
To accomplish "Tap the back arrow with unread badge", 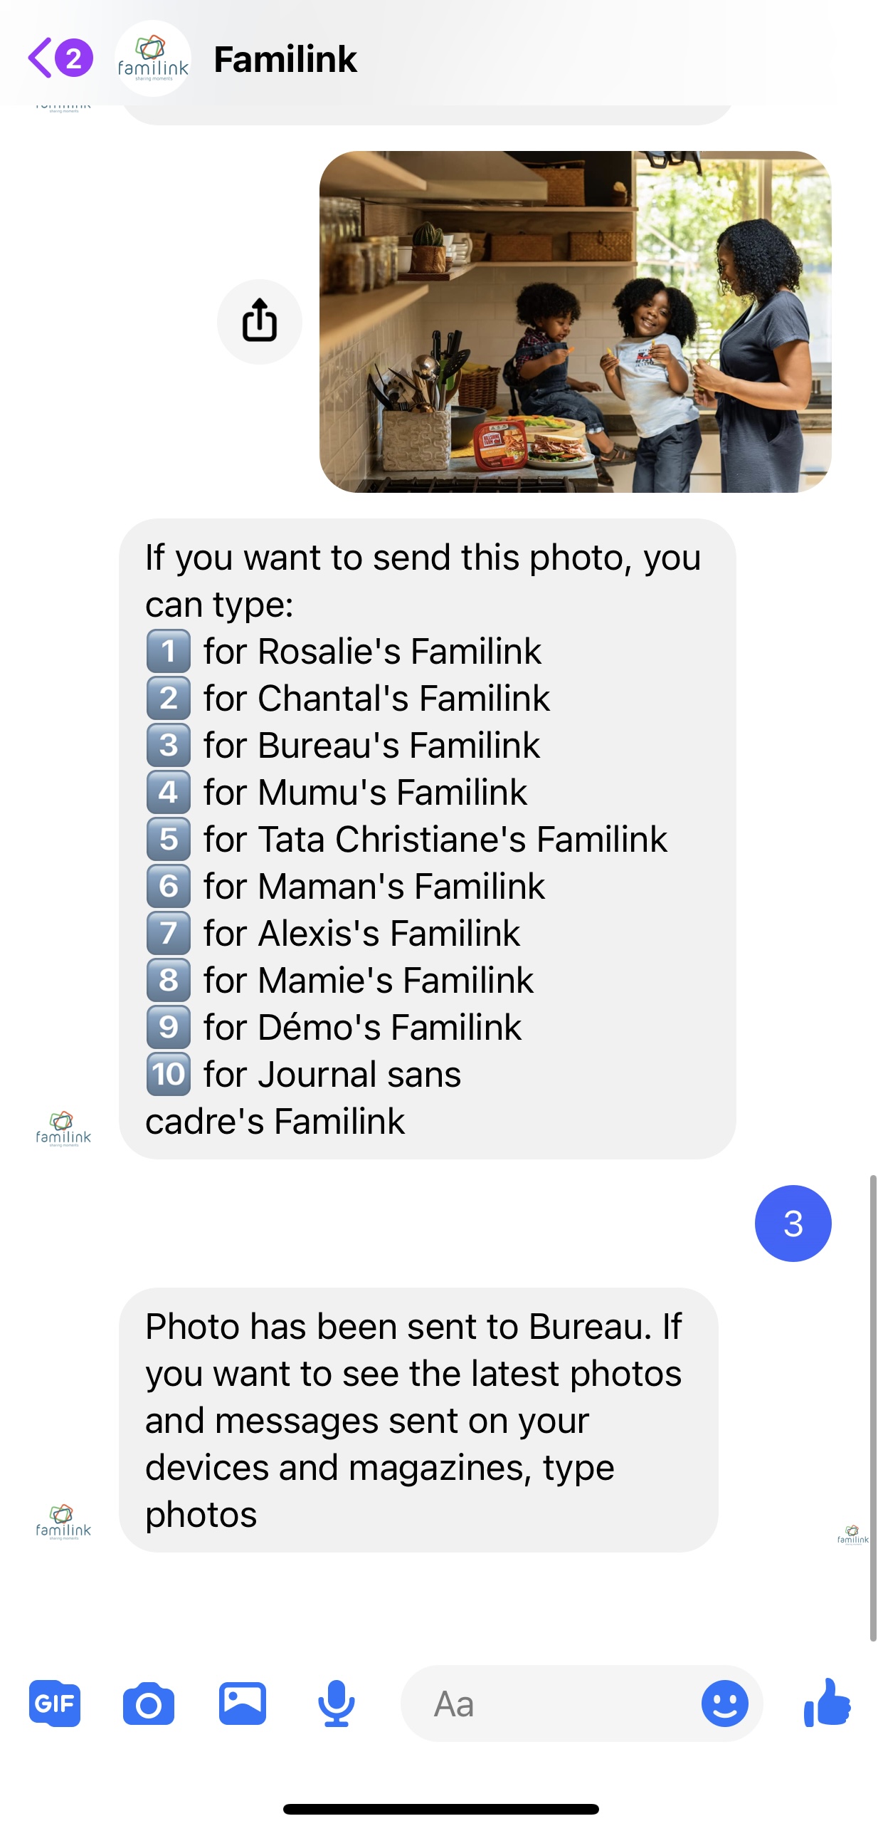I will 59,58.
